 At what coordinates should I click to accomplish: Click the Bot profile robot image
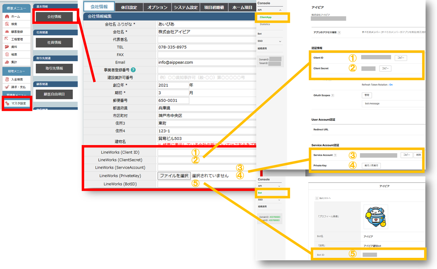tap(376, 217)
